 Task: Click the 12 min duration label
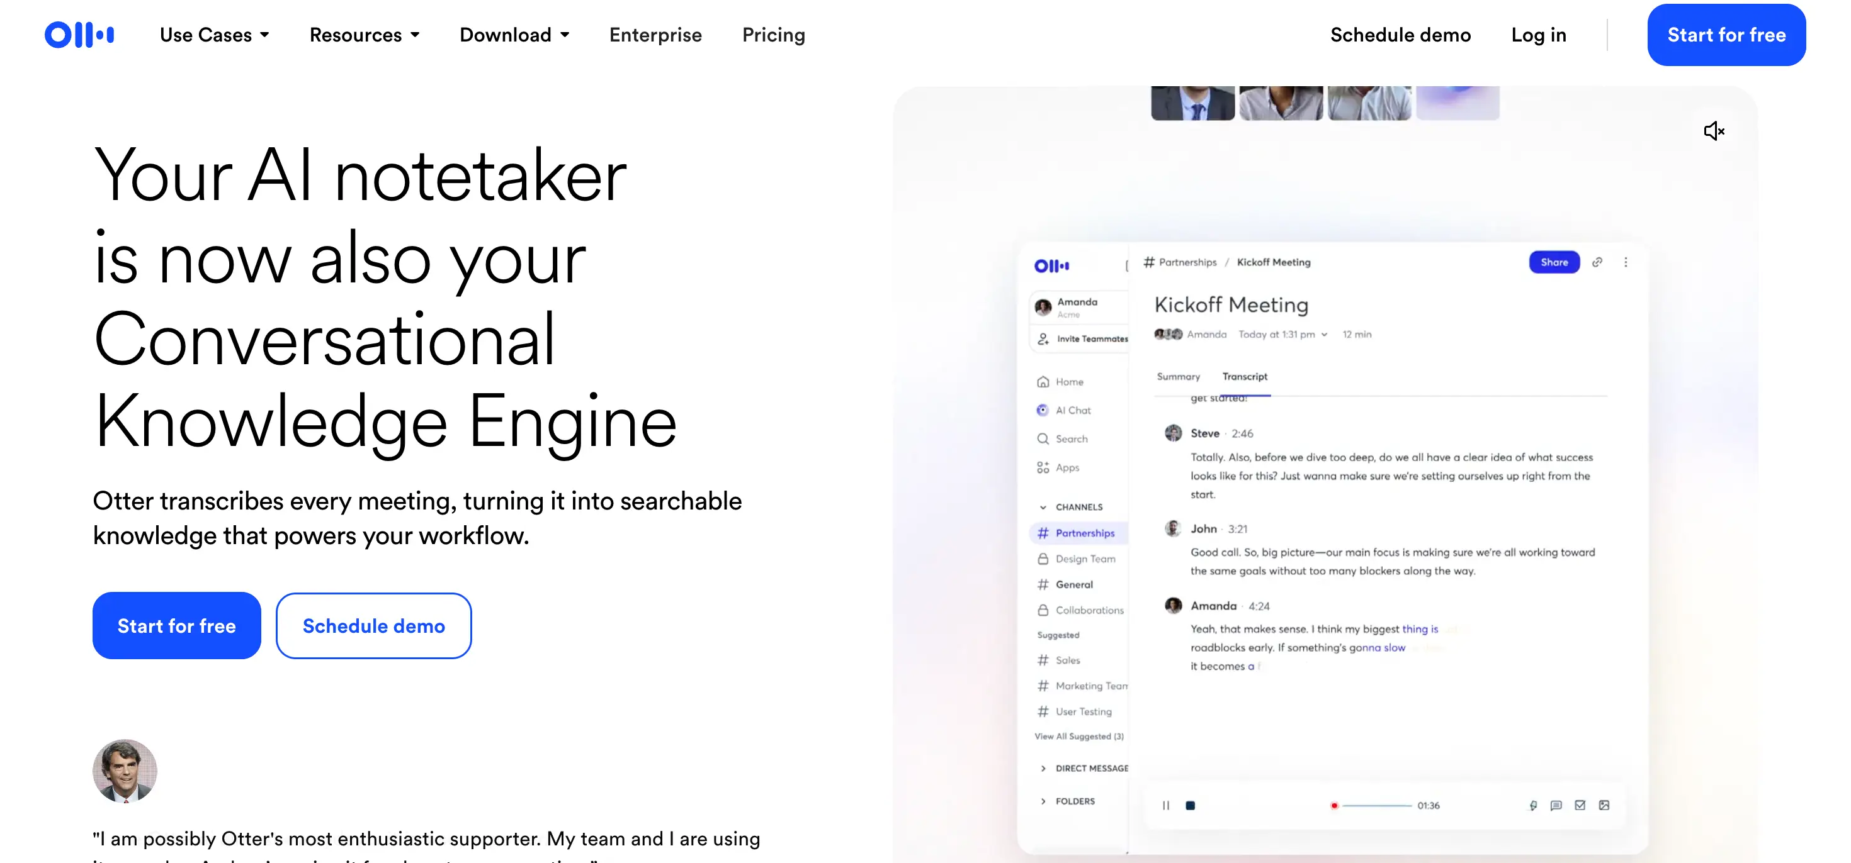point(1357,335)
